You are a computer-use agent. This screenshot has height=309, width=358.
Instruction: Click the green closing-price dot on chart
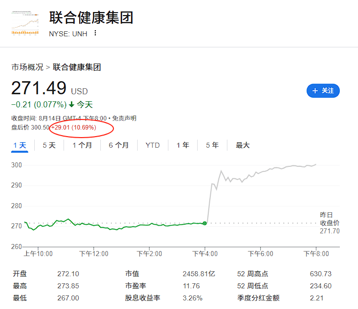point(205,223)
